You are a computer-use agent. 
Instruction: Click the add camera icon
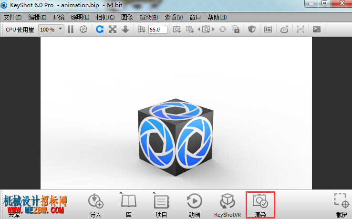pyautogui.click(x=176, y=29)
